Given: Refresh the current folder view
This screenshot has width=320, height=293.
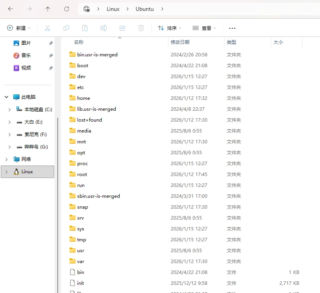Looking at the screenshot, I should tap(67, 9).
